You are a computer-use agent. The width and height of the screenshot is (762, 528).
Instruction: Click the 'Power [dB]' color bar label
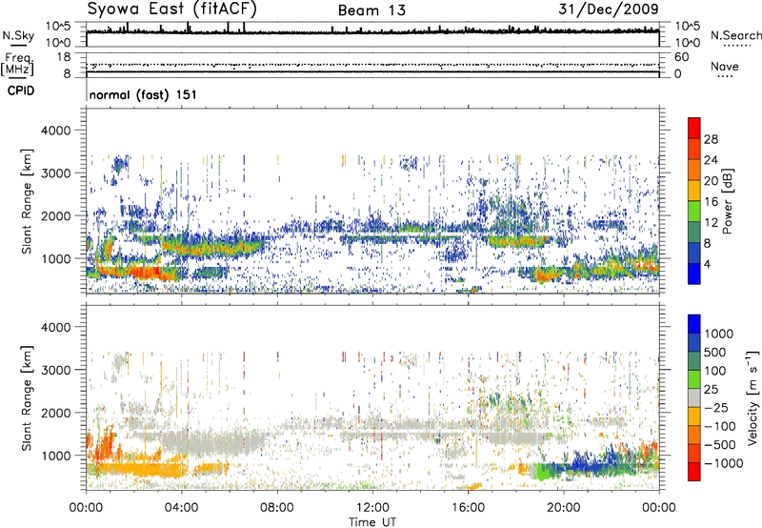click(727, 201)
